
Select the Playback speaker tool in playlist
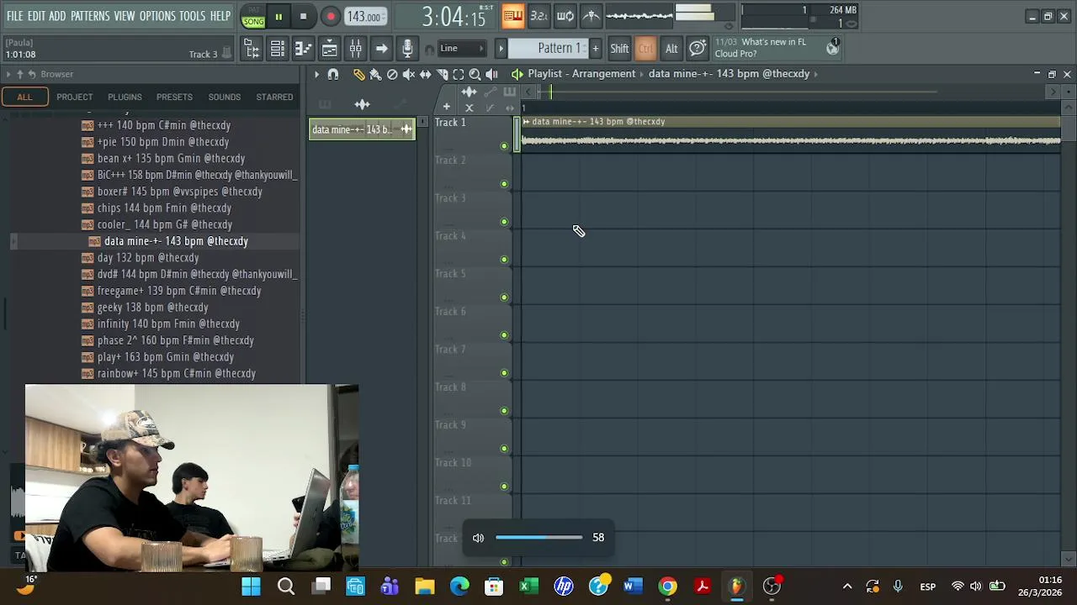491,74
